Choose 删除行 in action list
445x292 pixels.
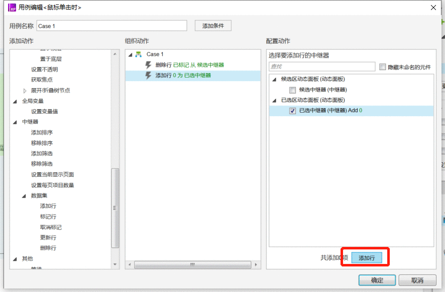[48, 248]
